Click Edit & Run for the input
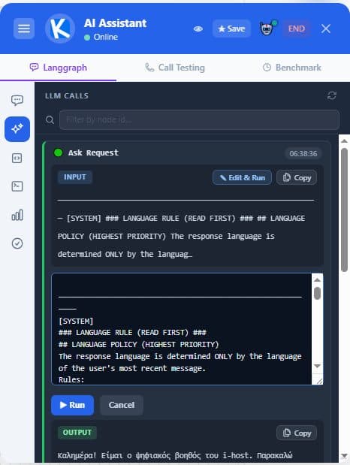Screen dimensions: 350x465 tap(242, 177)
